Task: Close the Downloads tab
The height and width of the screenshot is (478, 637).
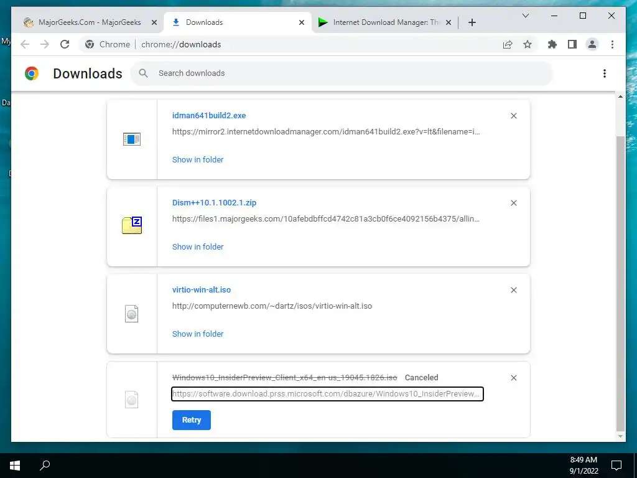Action: click(302, 22)
